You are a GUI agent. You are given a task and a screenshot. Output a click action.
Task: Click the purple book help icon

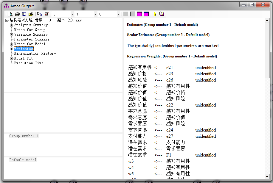pos(162,14)
